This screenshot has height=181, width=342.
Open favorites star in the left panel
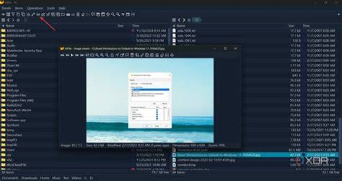pyautogui.click(x=18, y=20)
